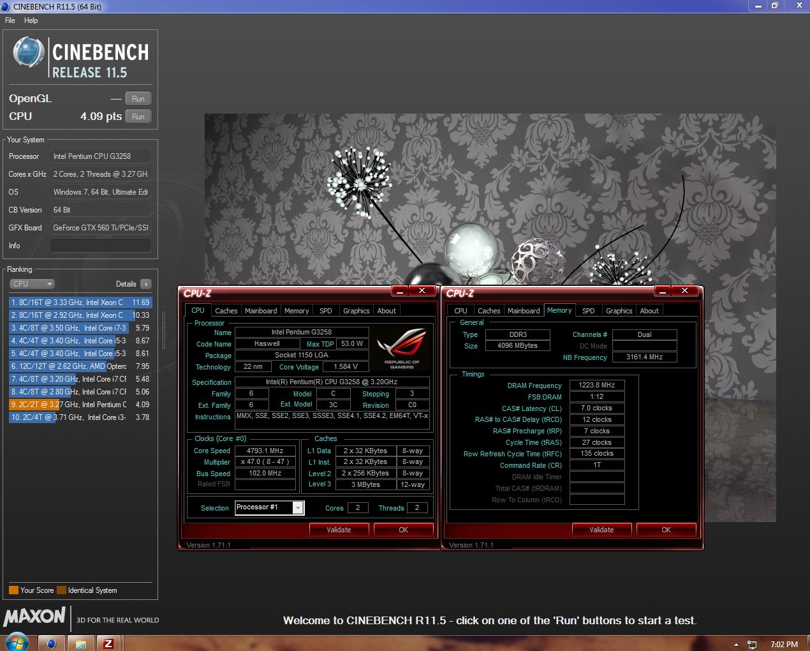This screenshot has height=651, width=810.
Task: Click OS field Windows 7, 64 Bit
Action: (101, 192)
